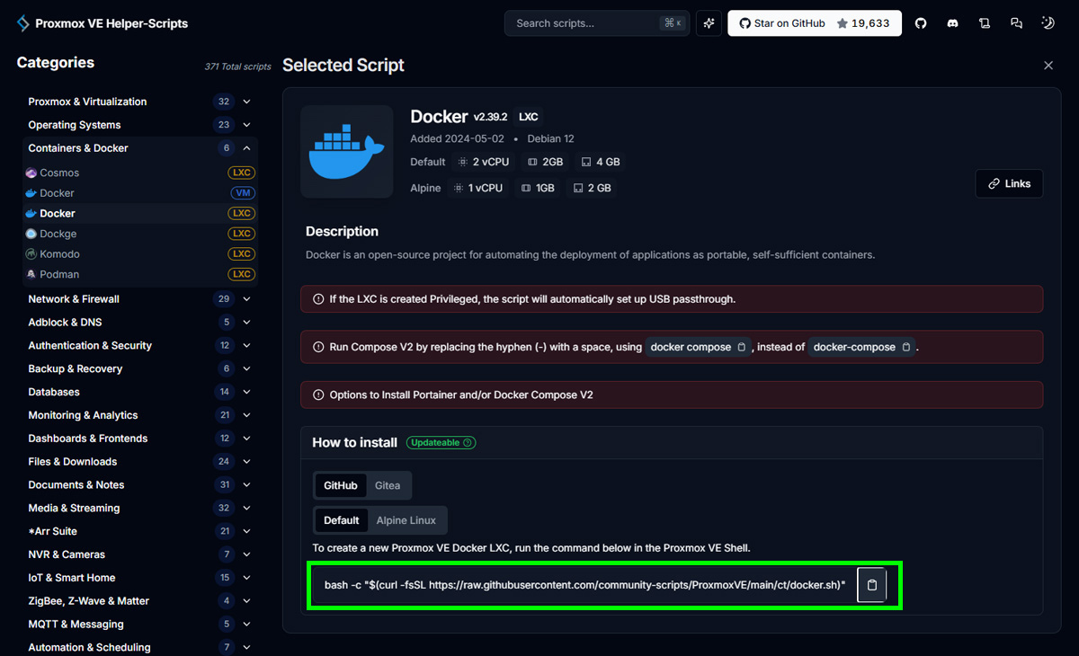Open the GitHub icon in header
The width and height of the screenshot is (1079, 656).
921,23
